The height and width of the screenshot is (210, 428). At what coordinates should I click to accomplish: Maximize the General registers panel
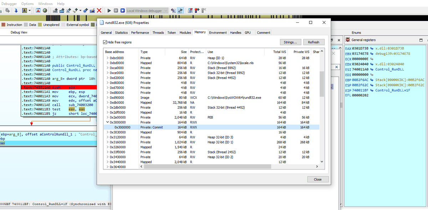pyautogui.click(x=421, y=40)
